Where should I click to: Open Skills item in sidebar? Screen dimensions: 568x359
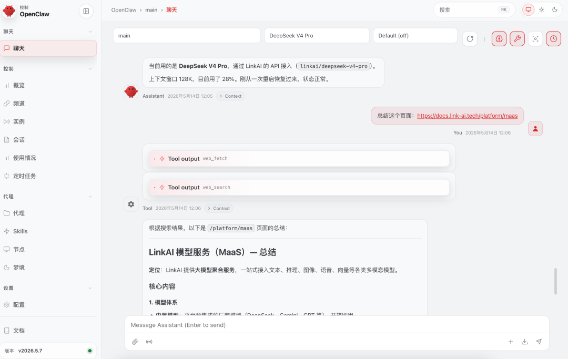[48, 231]
